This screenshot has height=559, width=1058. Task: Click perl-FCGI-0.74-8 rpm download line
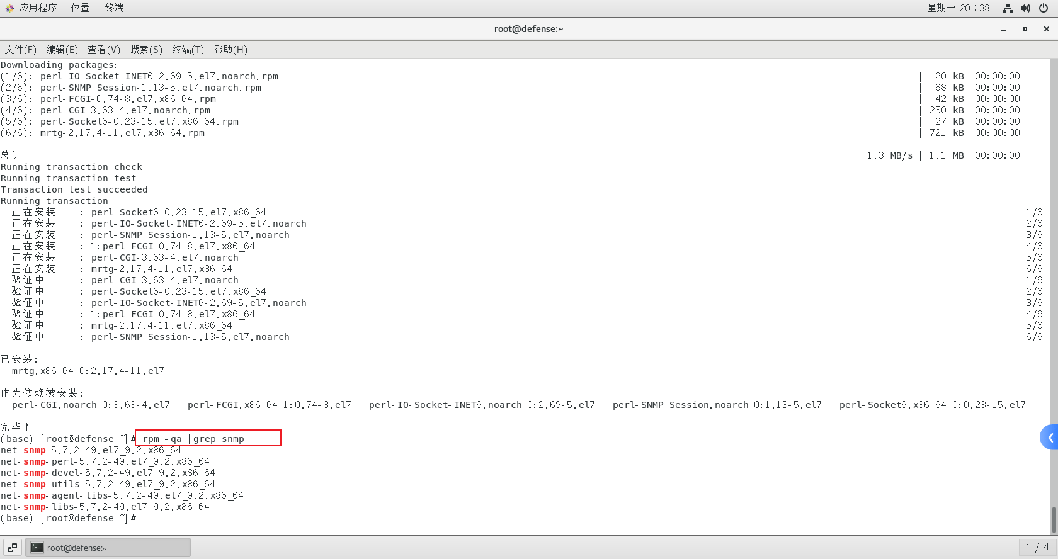[x=108, y=99]
